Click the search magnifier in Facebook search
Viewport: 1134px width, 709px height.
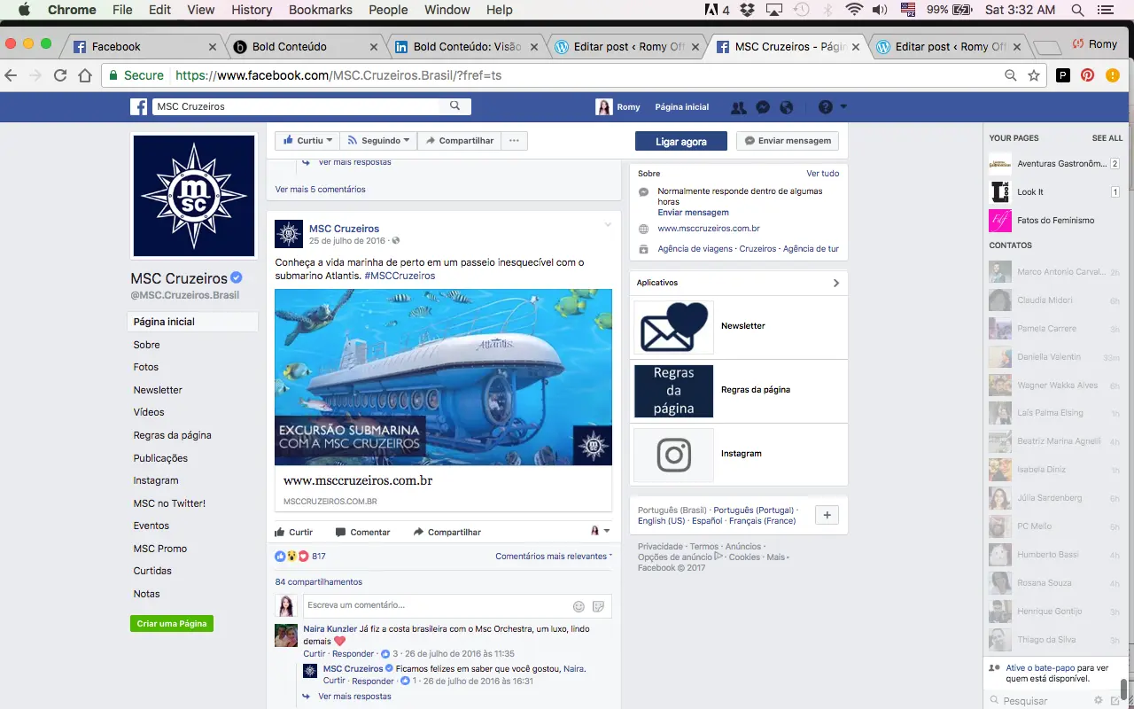(x=454, y=106)
